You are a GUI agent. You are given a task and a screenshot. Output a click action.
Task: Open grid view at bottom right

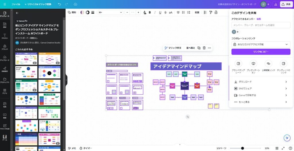click(x=277, y=148)
